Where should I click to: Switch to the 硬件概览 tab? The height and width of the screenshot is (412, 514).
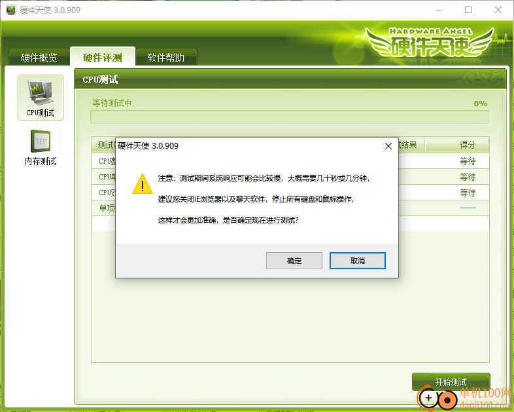(x=39, y=58)
